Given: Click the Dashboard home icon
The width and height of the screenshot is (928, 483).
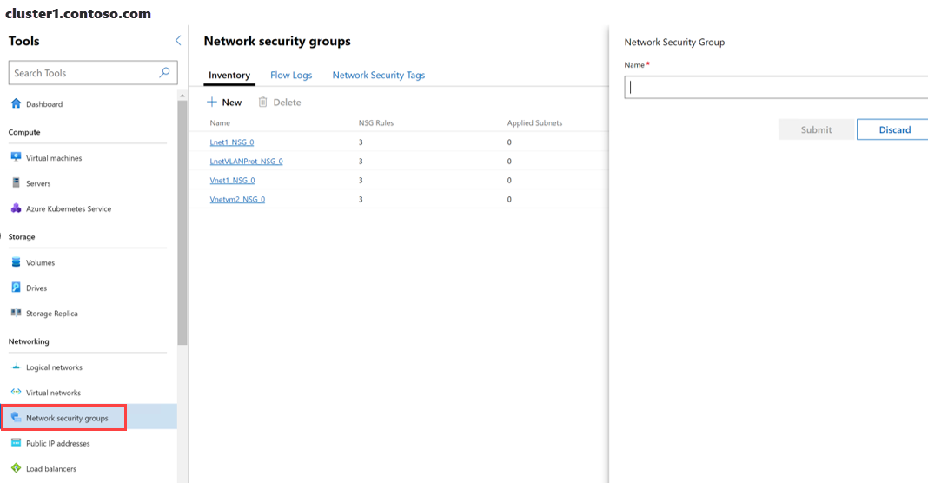Looking at the screenshot, I should pos(16,104).
